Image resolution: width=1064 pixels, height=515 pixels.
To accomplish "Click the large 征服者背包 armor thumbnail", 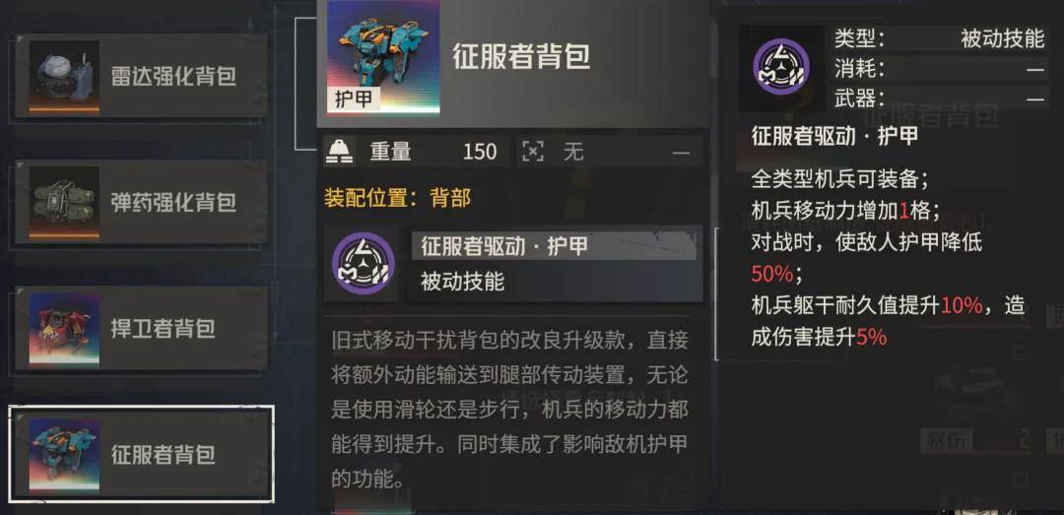I will click(383, 56).
